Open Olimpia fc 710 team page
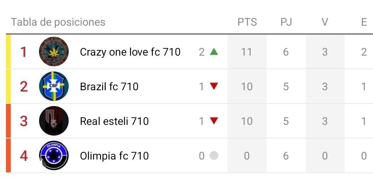The image size is (373, 195). point(114,156)
